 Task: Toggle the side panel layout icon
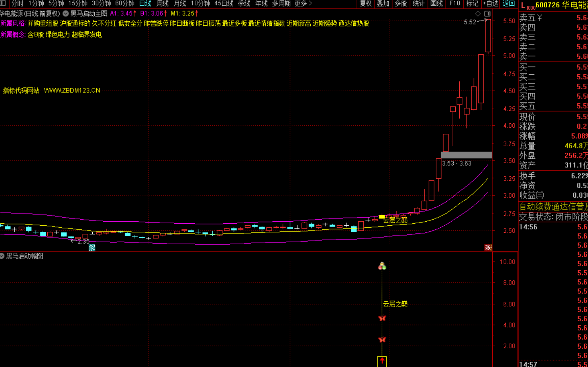point(487,14)
